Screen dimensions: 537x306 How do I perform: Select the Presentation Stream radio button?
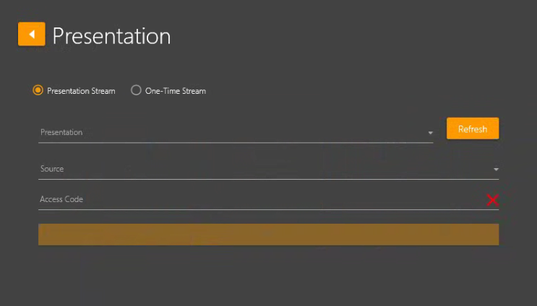tap(38, 90)
